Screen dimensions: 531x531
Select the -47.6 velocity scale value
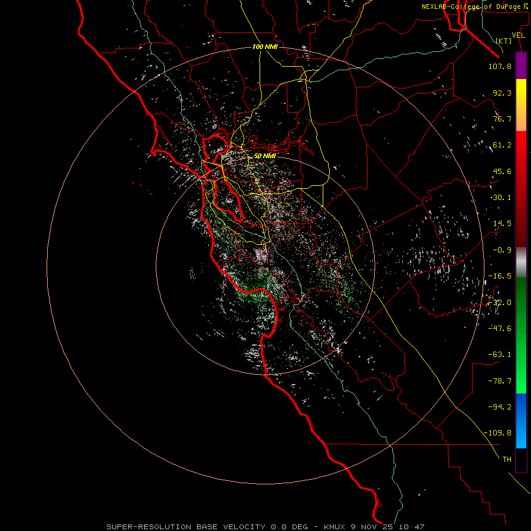[500, 329]
